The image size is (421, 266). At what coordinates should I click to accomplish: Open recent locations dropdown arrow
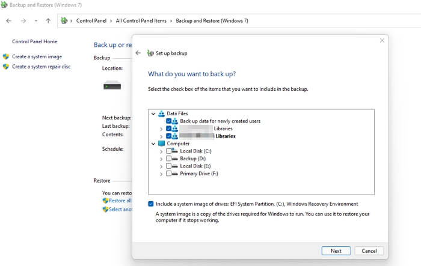pos(36,20)
